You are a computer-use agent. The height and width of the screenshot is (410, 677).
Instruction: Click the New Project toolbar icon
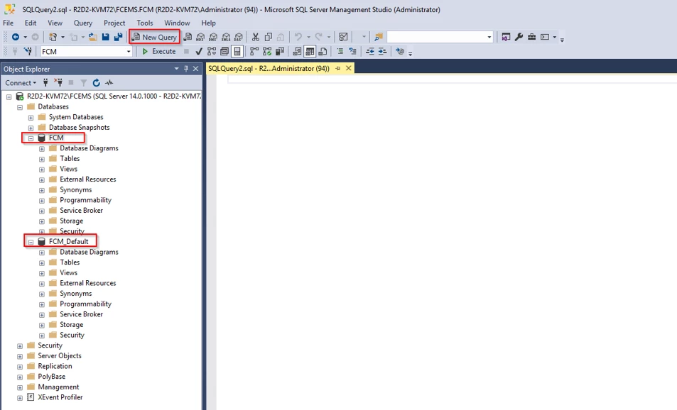tap(53, 37)
